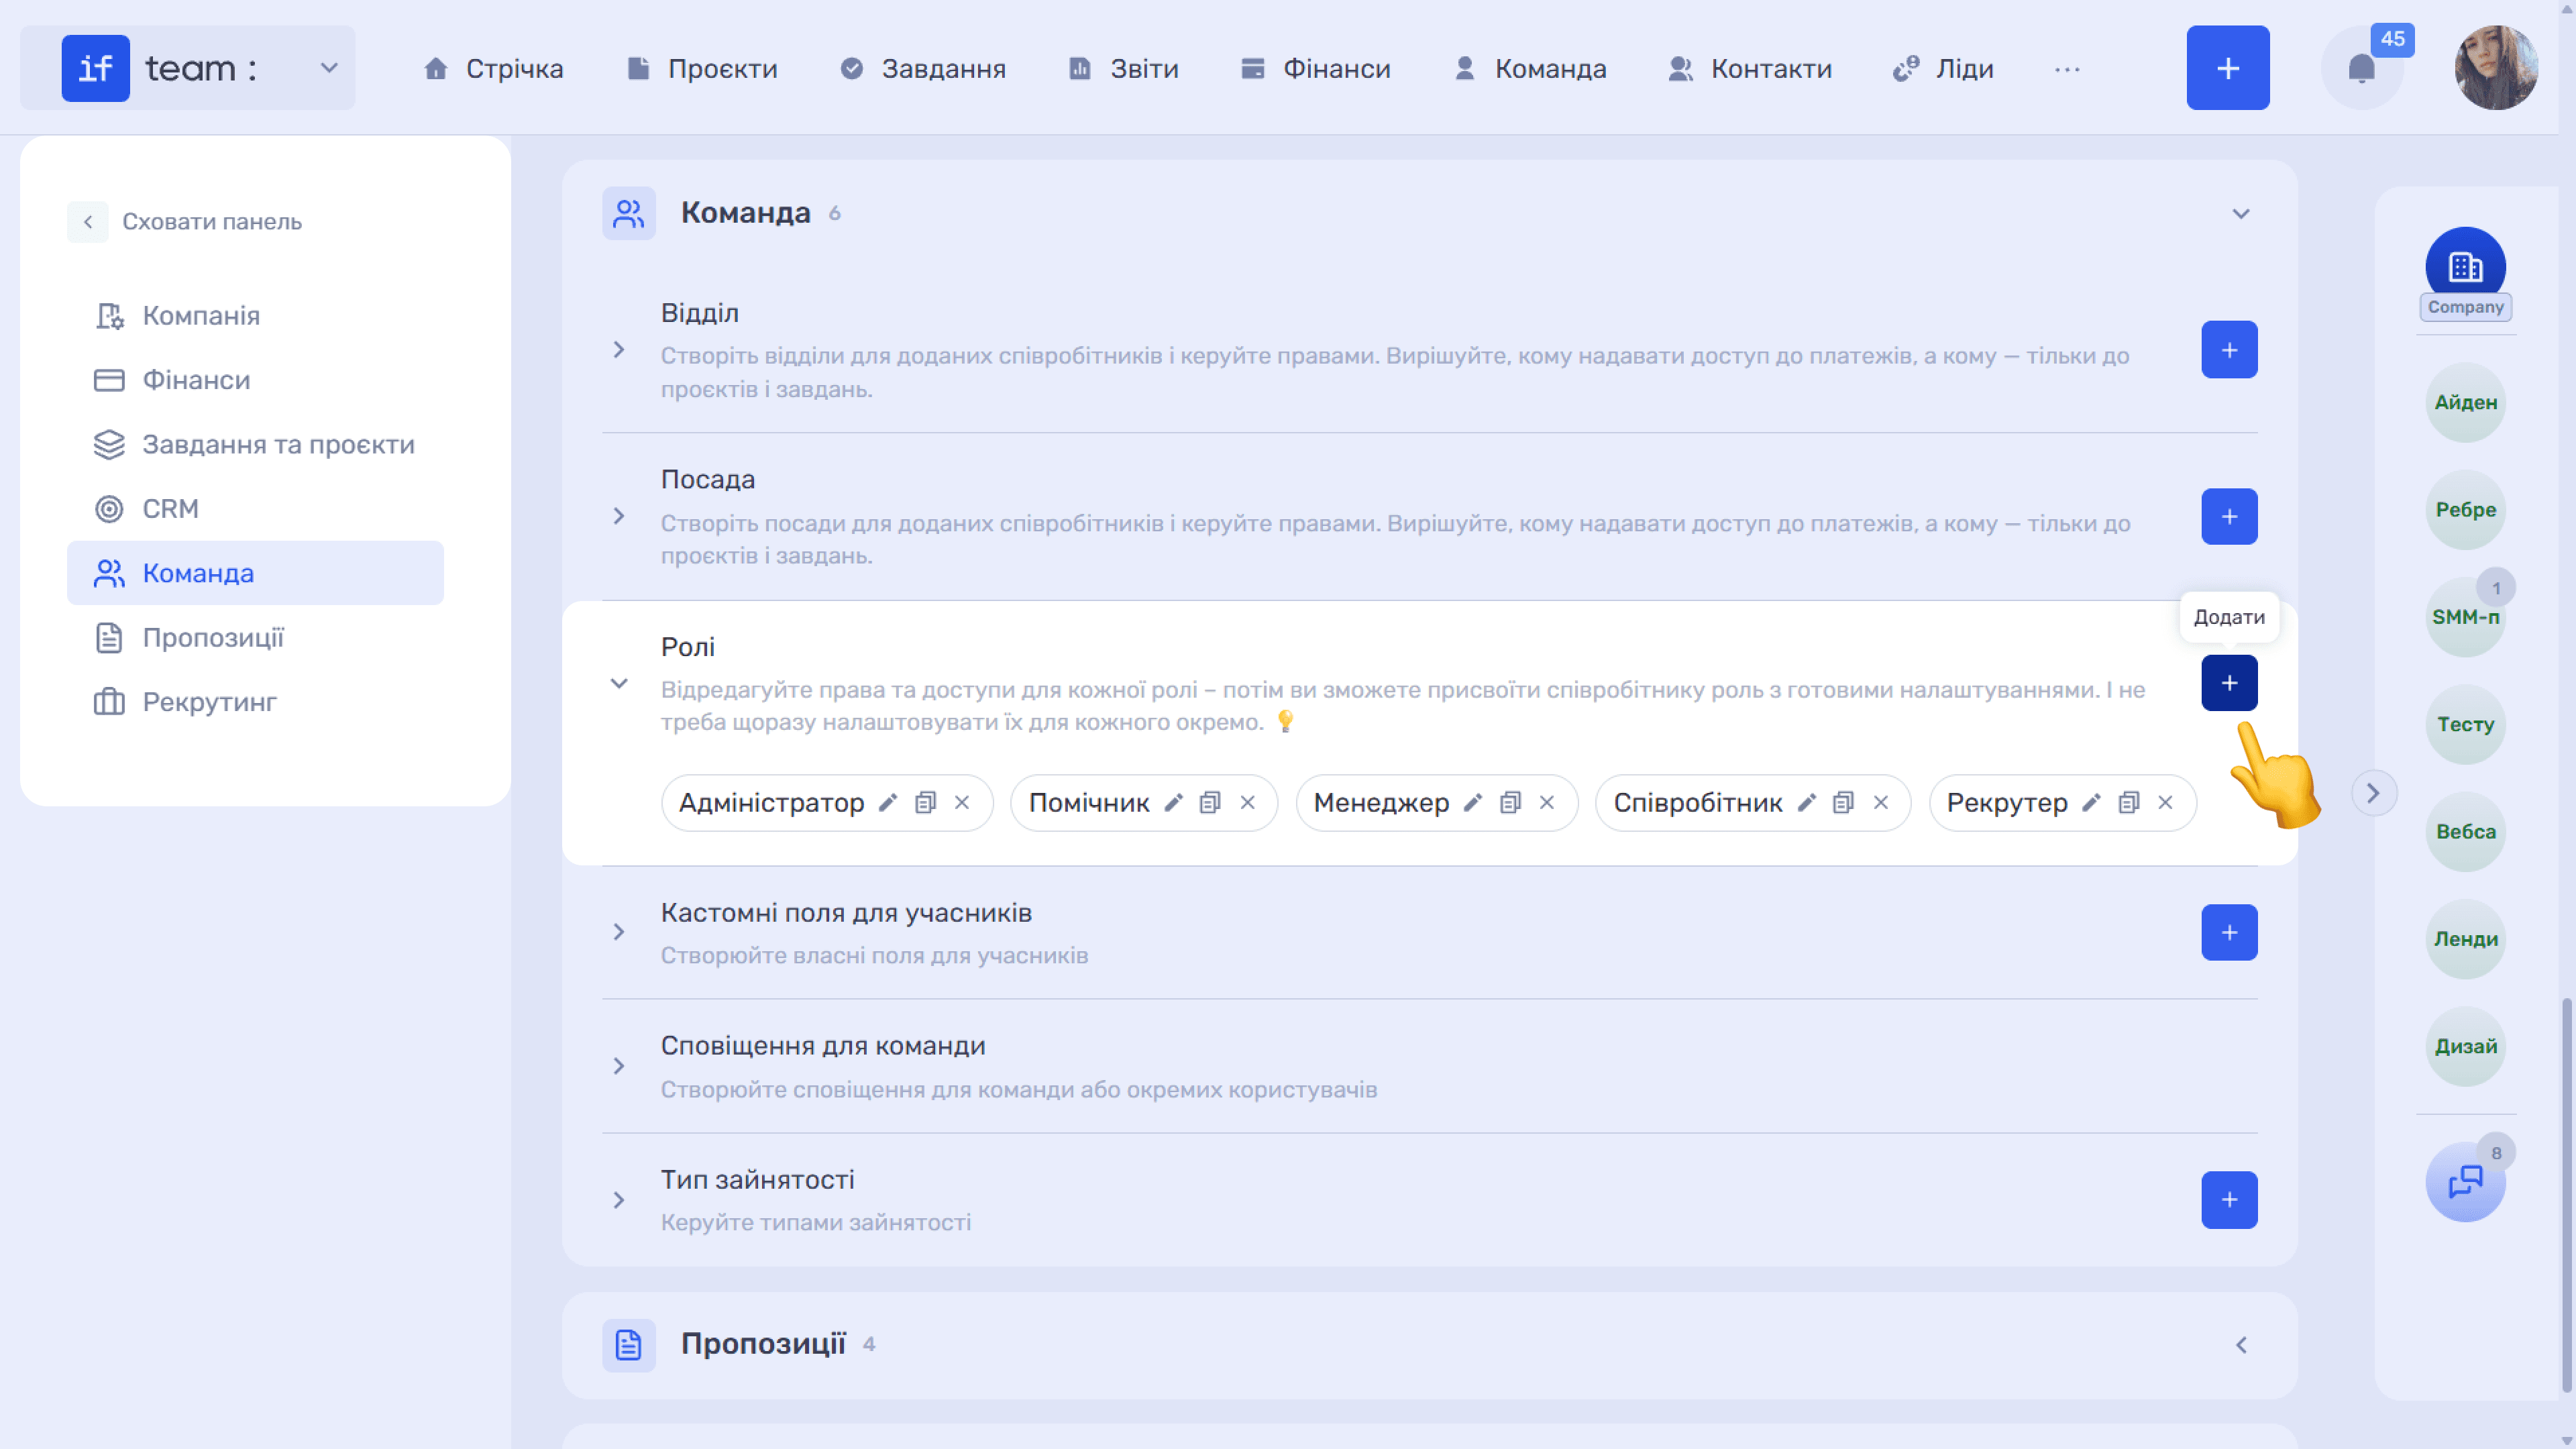
Task: Duplicate the Адміністратор role
Action: point(925,803)
